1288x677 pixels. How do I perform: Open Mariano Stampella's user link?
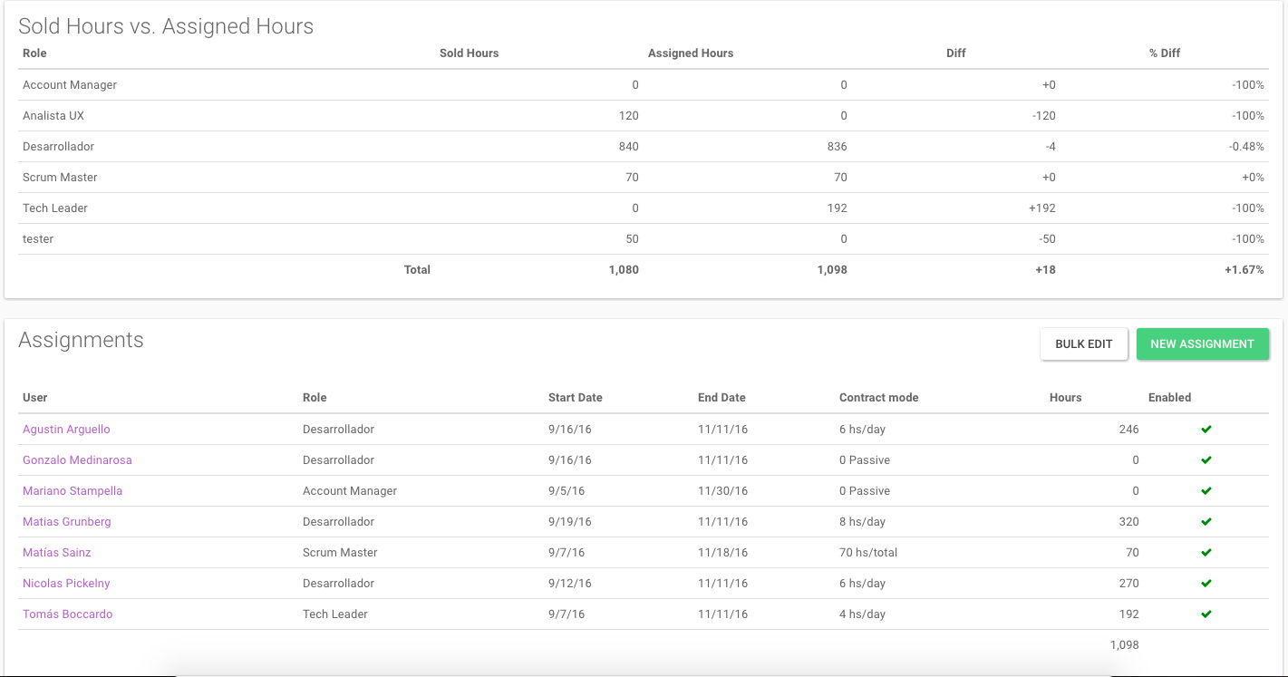click(x=73, y=491)
